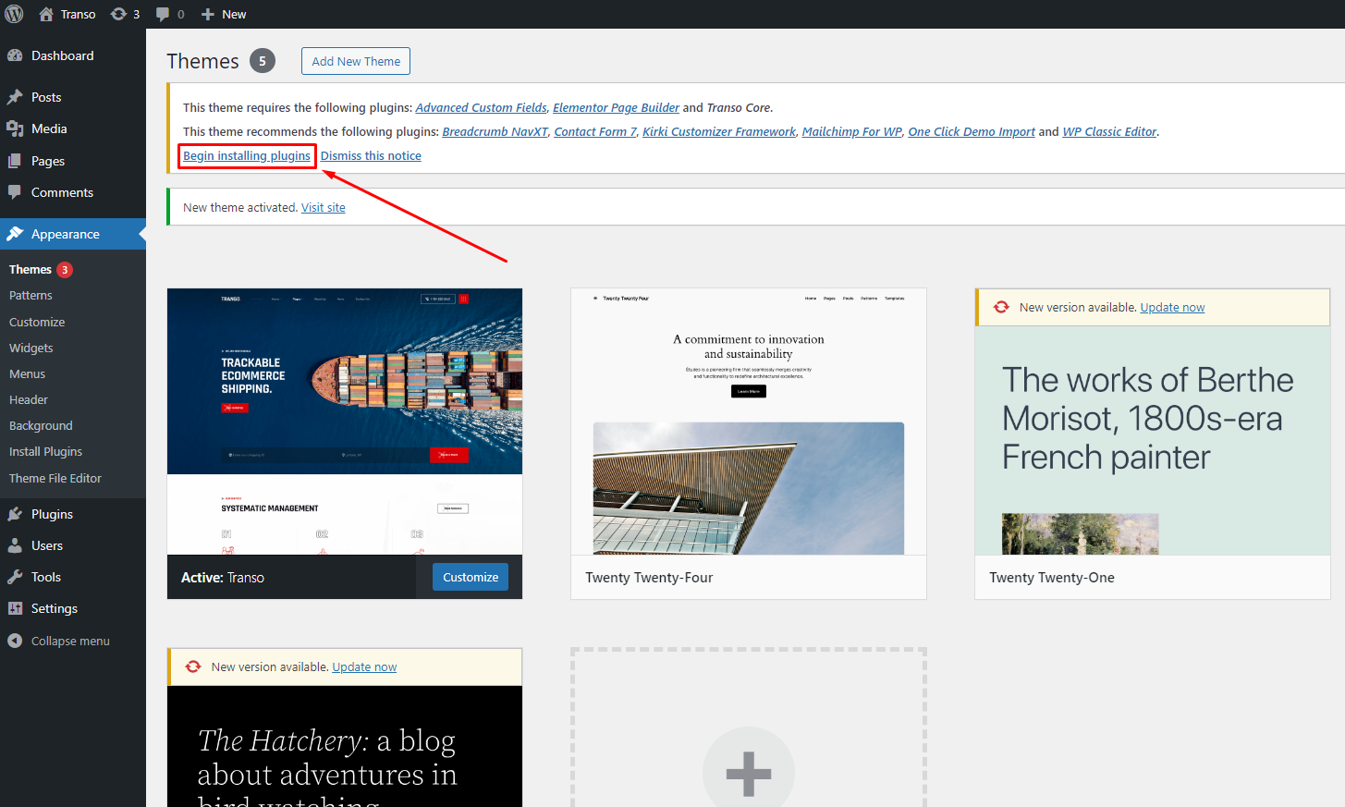This screenshot has width=1345, height=807.
Task: Click Visit site link
Action: pyautogui.click(x=324, y=207)
